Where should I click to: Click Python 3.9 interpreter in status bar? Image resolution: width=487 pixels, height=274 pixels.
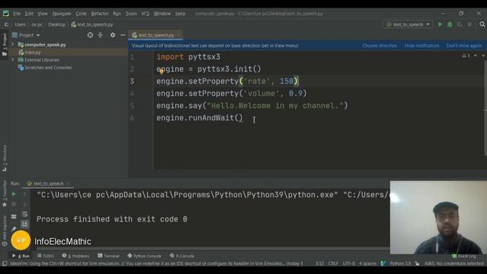400,263
